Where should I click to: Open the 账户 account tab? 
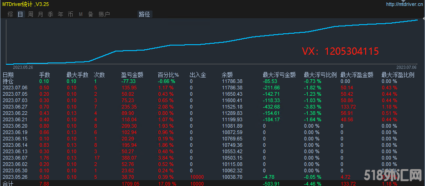(x=104, y=14)
